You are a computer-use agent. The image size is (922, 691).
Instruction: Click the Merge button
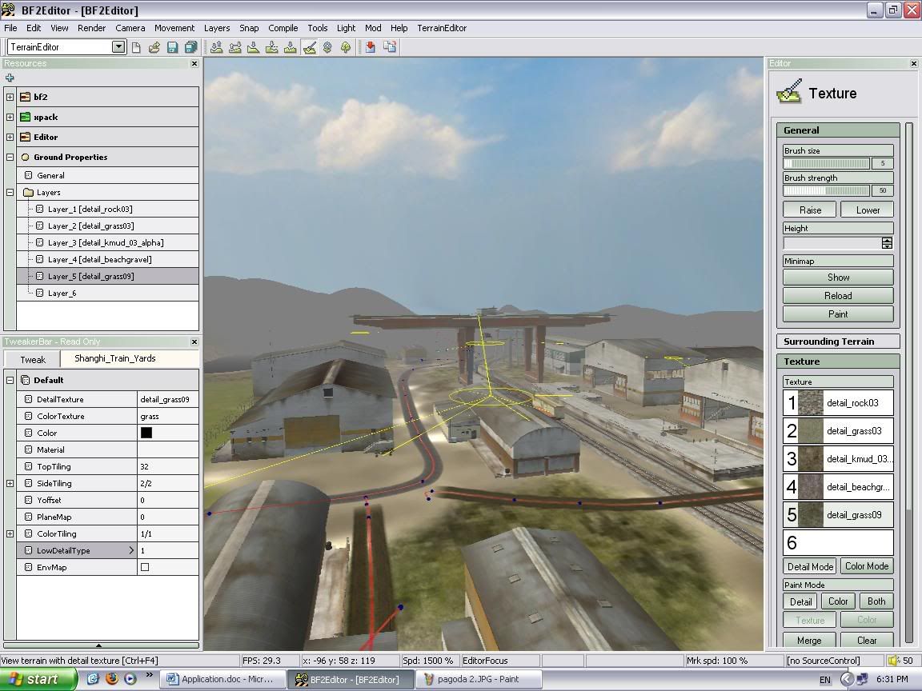coord(809,640)
